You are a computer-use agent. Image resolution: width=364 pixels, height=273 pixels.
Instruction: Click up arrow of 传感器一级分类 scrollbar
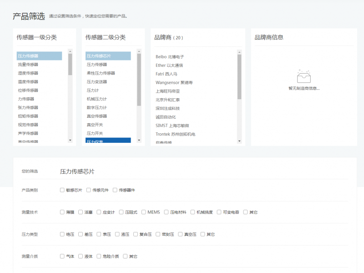(70, 51)
